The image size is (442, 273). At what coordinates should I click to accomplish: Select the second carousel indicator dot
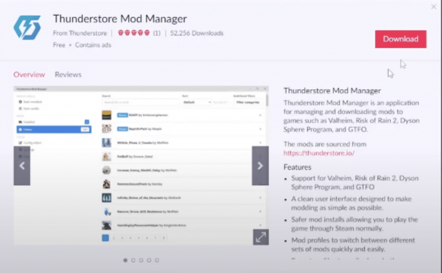tap(133, 260)
